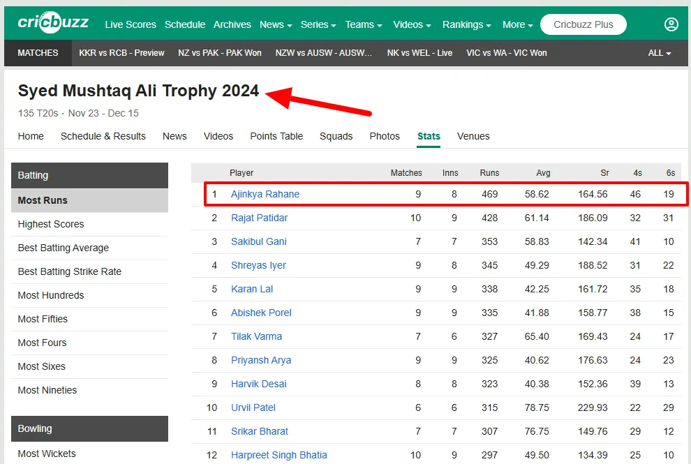
Task: Click the Bowling section header
Action: click(89, 428)
